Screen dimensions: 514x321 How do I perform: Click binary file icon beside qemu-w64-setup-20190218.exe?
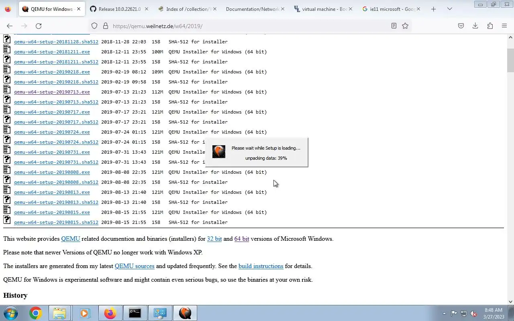7,69
